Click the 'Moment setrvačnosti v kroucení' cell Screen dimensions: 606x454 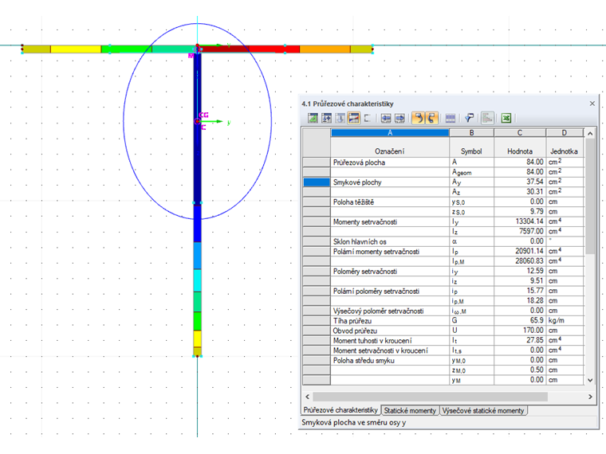[x=390, y=350]
